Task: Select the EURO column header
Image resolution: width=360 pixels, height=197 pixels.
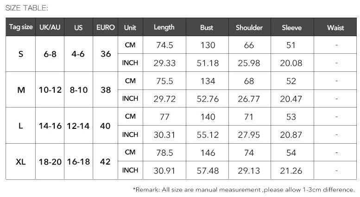Action: pyautogui.click(x=106, y=27)
